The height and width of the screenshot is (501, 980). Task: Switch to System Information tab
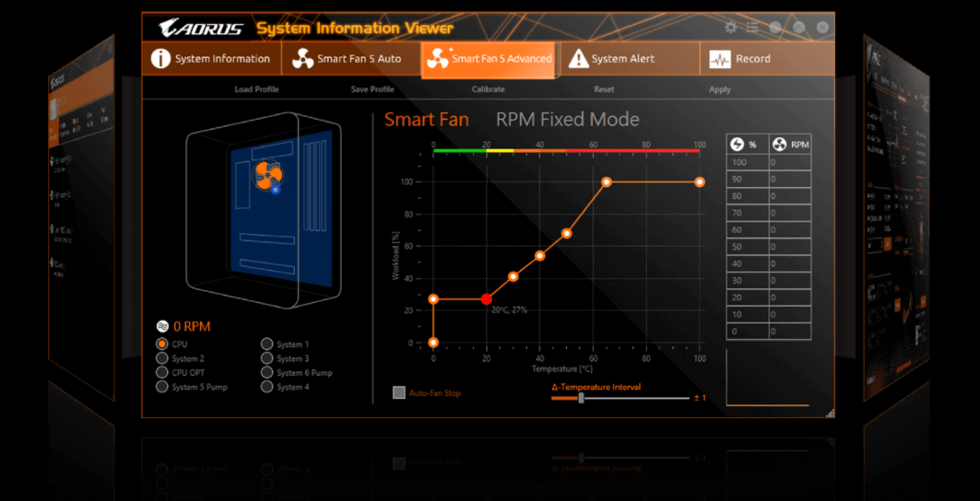click(211, 59)
